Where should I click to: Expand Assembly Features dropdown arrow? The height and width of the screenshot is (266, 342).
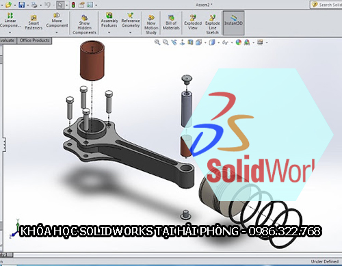tap(109, 33)
